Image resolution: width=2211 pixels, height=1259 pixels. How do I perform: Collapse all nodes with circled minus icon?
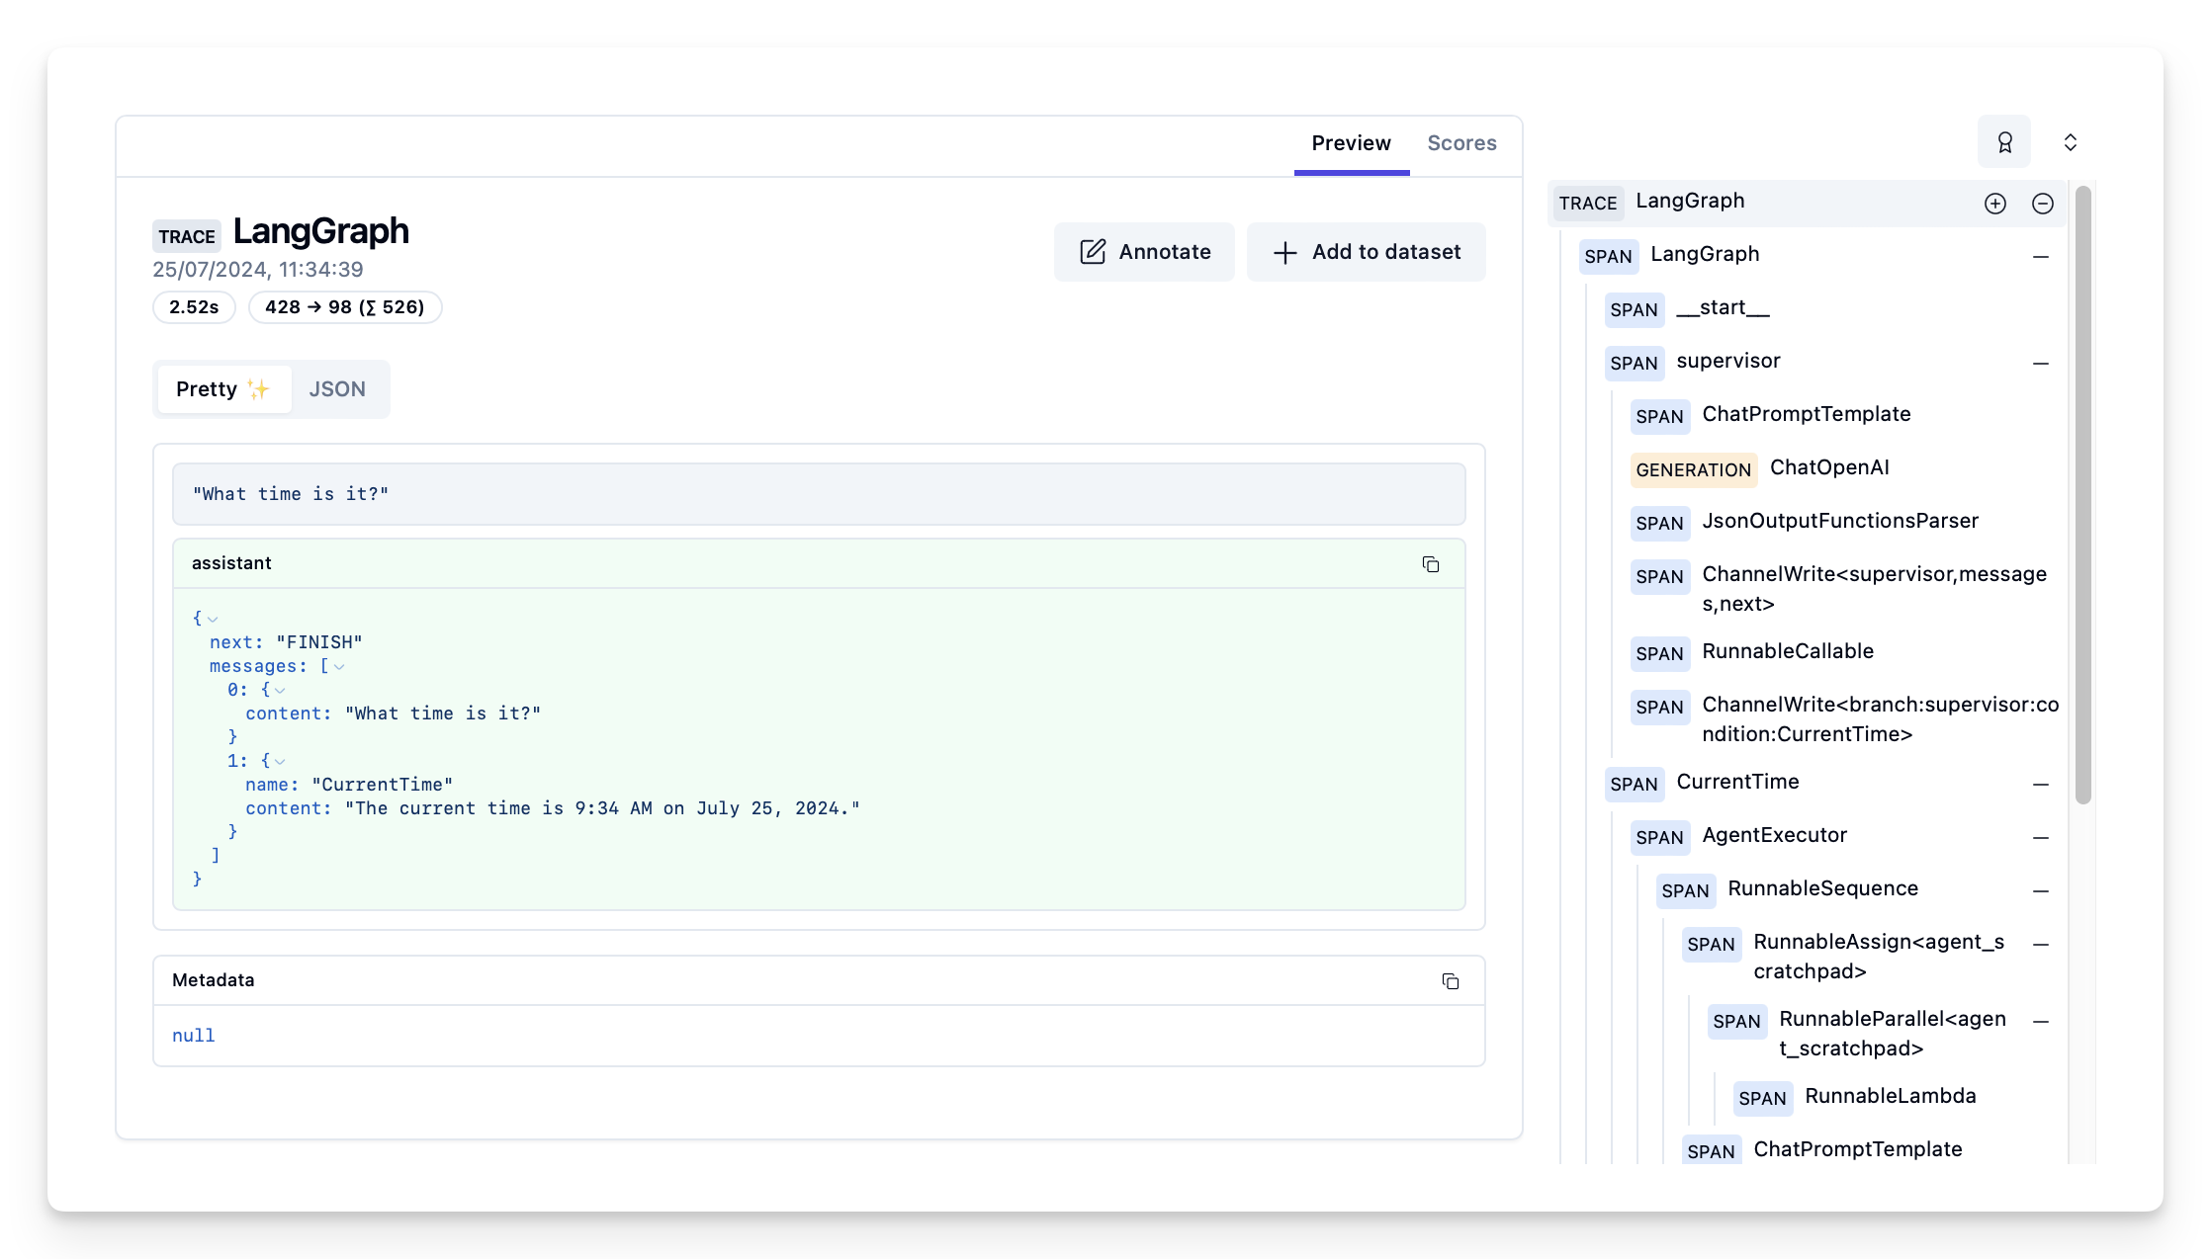point(2042,203)
